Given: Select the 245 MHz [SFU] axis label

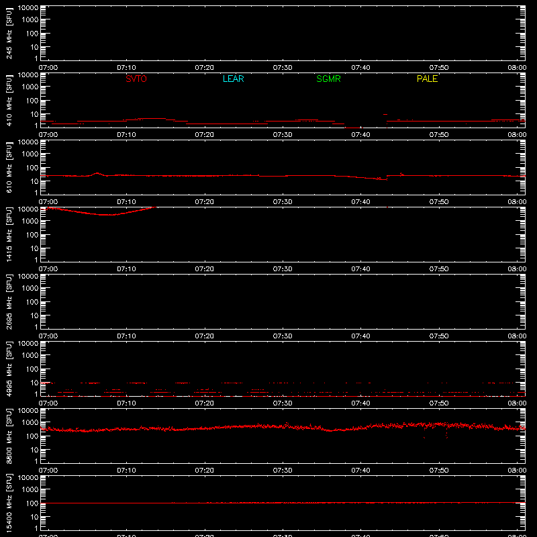Looking at the screenshot, I should click(x=9, y=33).
